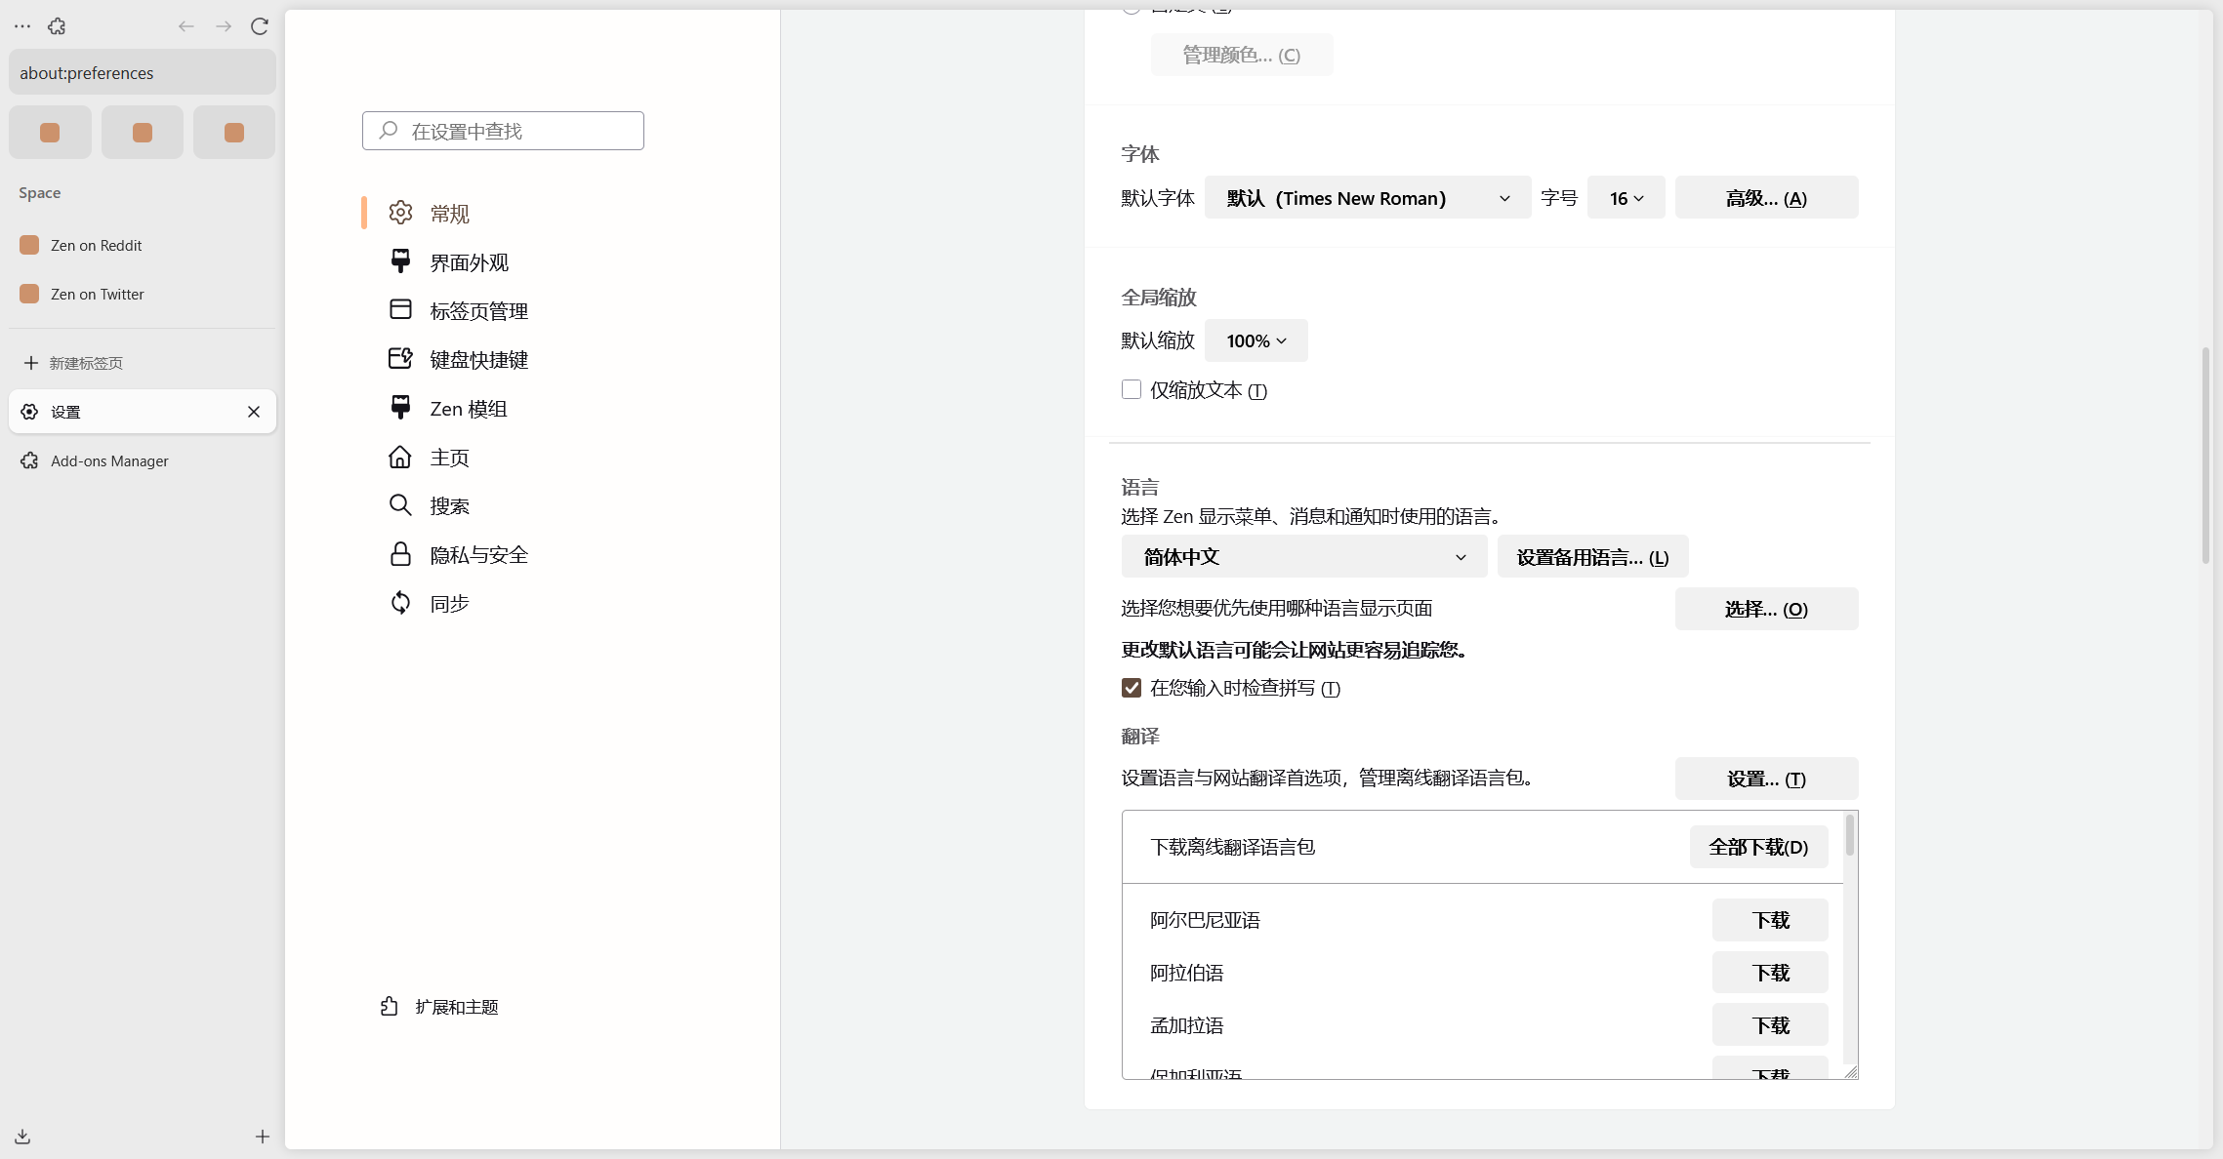Open the extensions puzzle icon in toolbar
Viewport: 2223px width, 1159px height.
57,26
